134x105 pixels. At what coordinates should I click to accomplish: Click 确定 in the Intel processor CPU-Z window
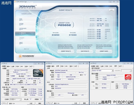click(x=40, y=103)
